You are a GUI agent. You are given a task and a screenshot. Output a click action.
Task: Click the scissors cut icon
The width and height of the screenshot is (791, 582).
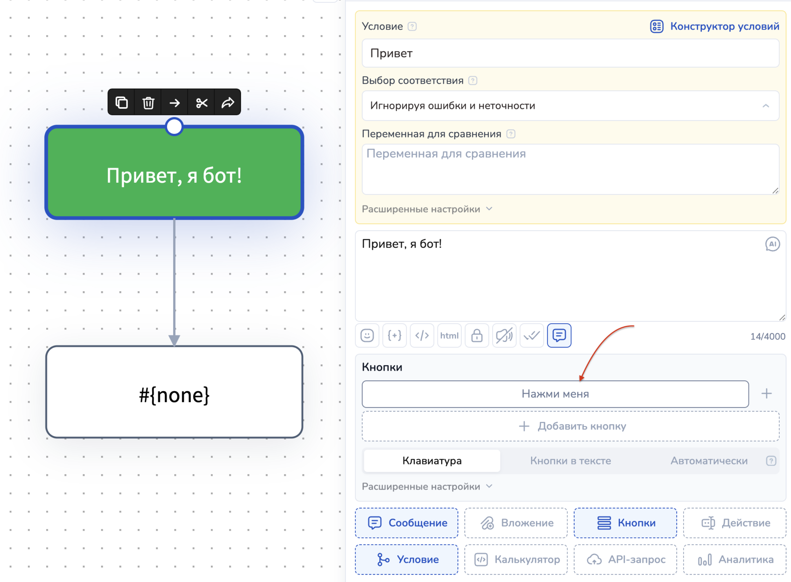(x=202, y=103)
